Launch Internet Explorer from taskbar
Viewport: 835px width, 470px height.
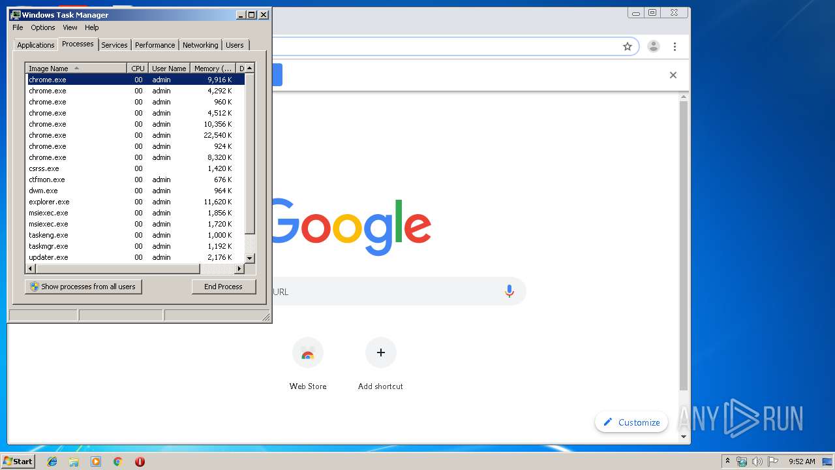pos(52,462)
